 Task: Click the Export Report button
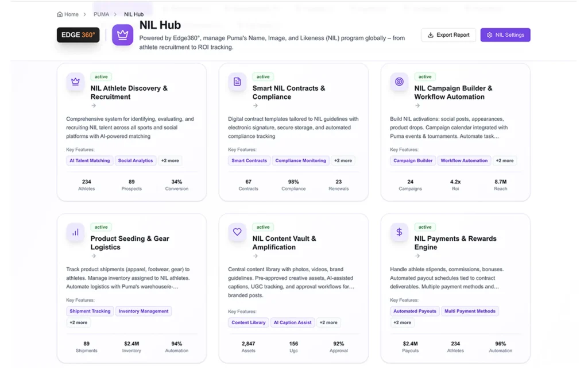[448, 35]
